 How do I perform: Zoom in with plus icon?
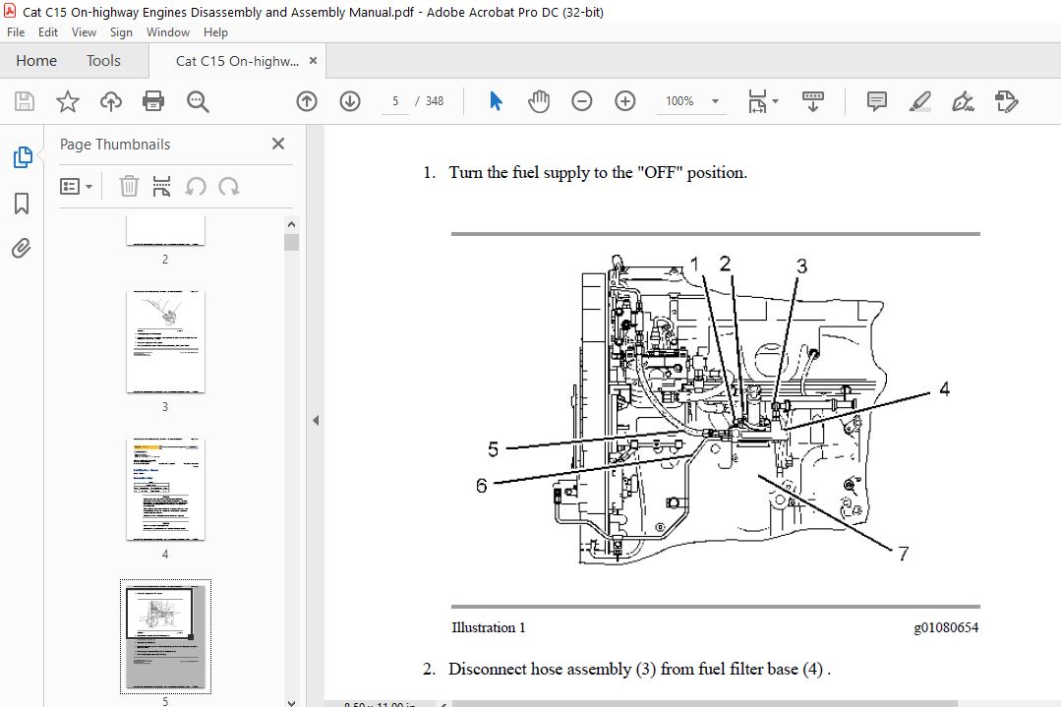(x=625, y=101)
